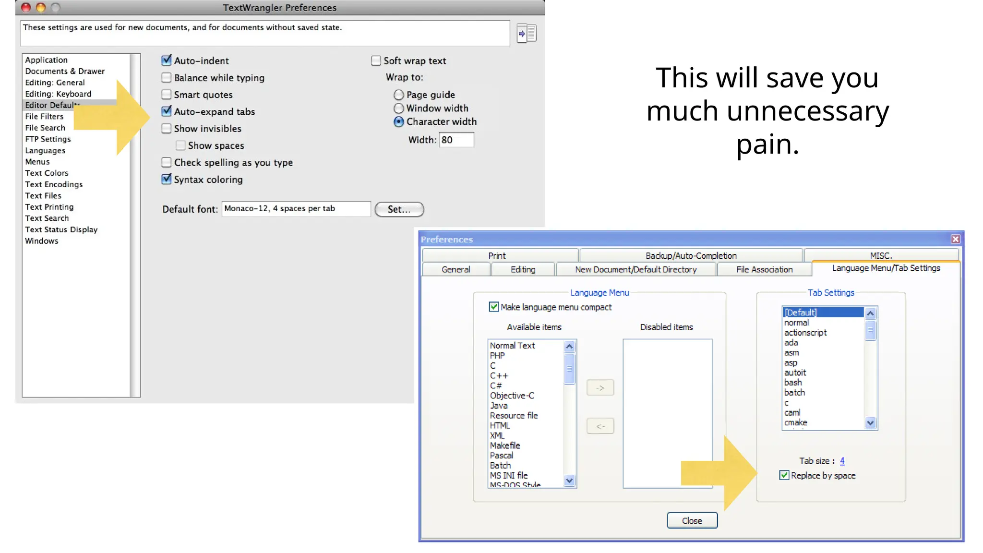Click the Tab size value 4 link

pos(842,461)
